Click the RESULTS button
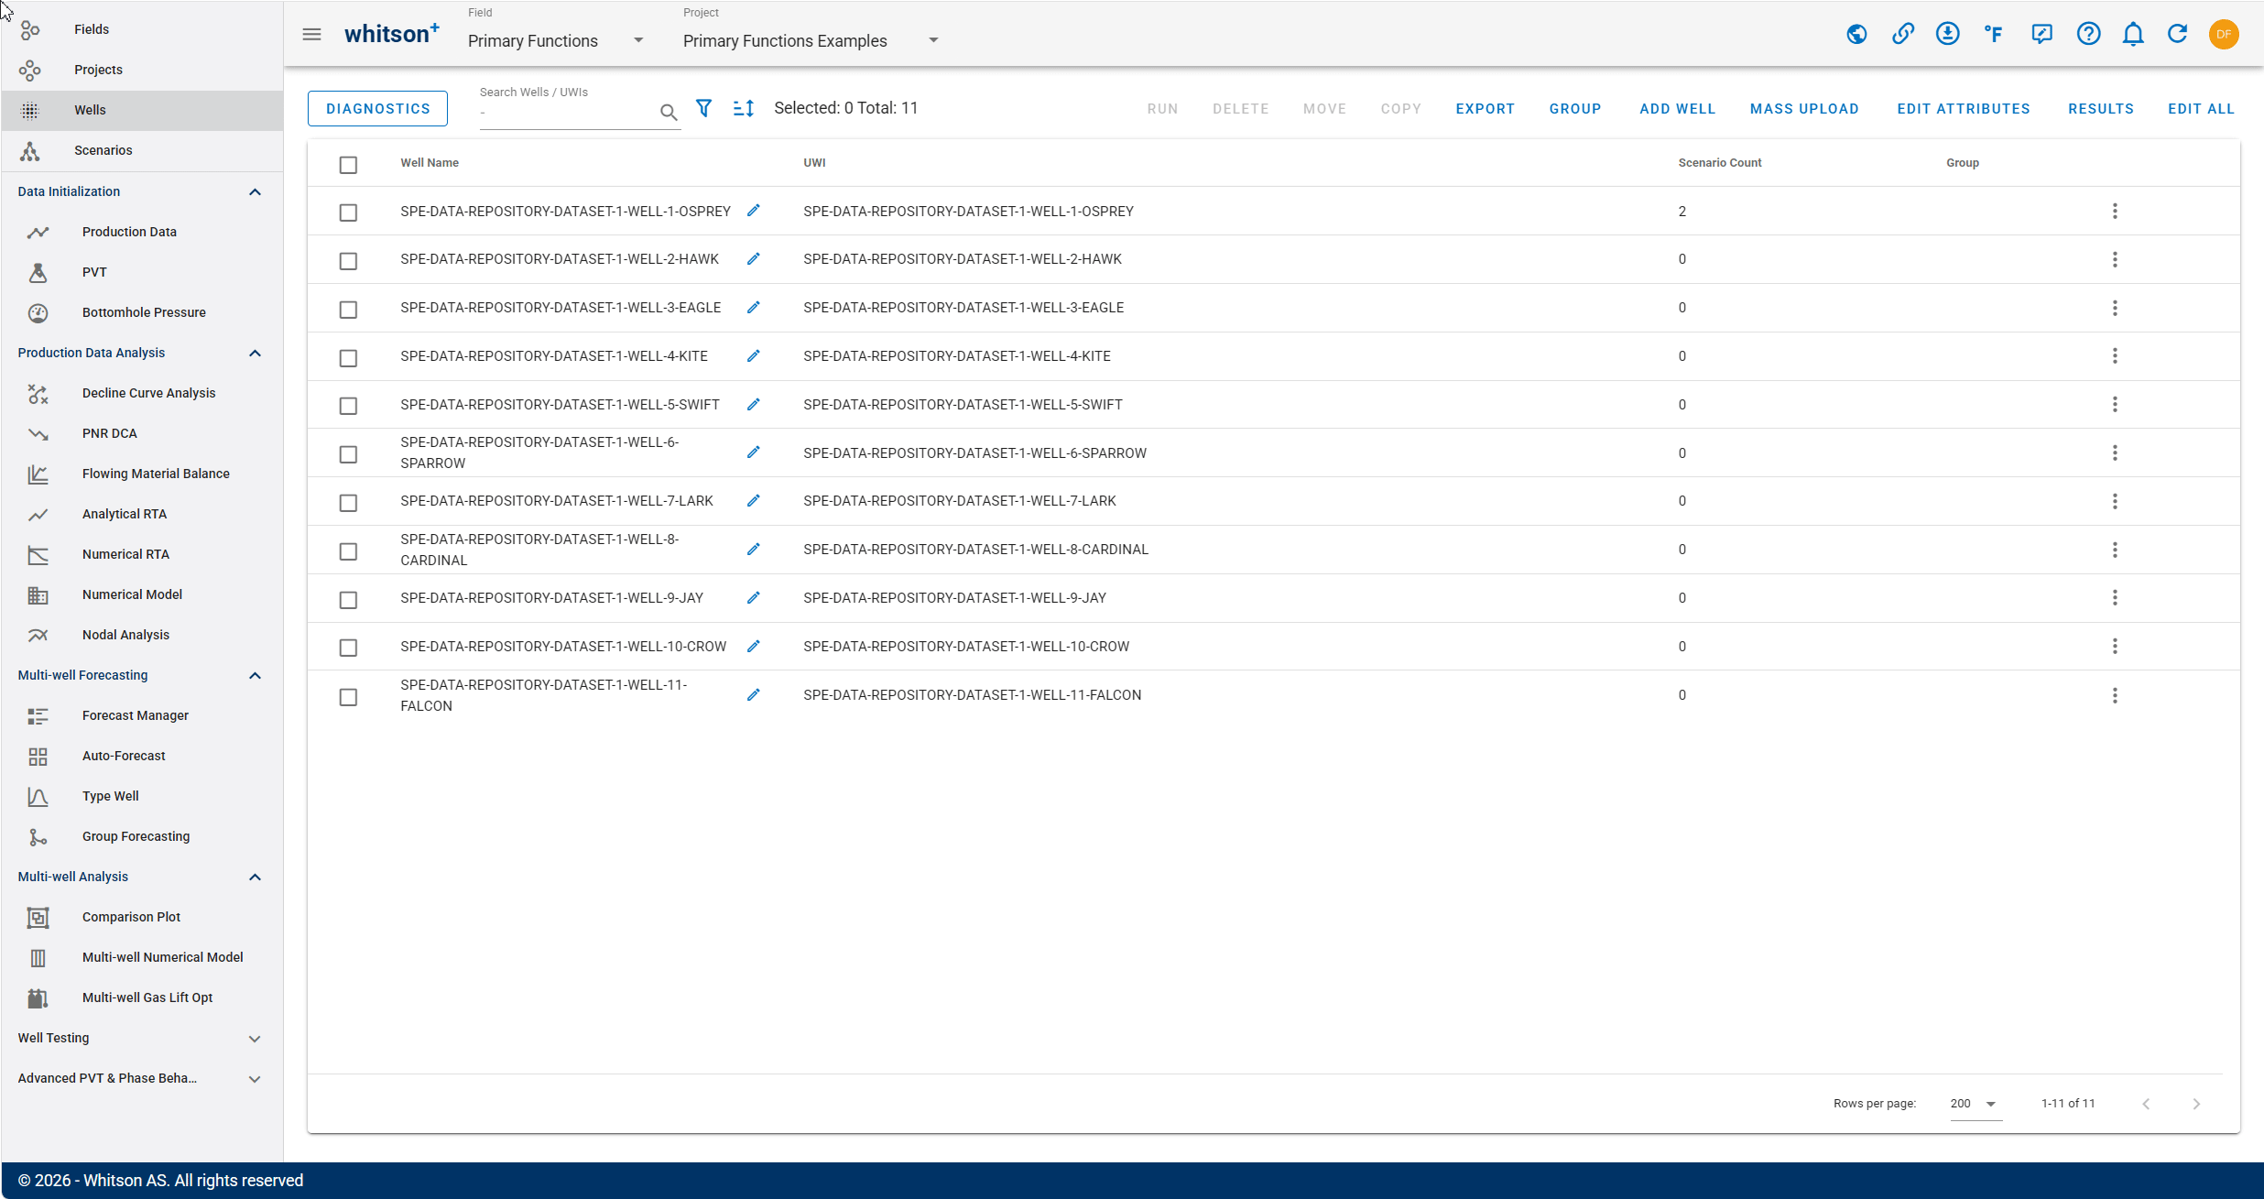The width and height of the screenshot is (2264, 1199). tap(2101, 108)
